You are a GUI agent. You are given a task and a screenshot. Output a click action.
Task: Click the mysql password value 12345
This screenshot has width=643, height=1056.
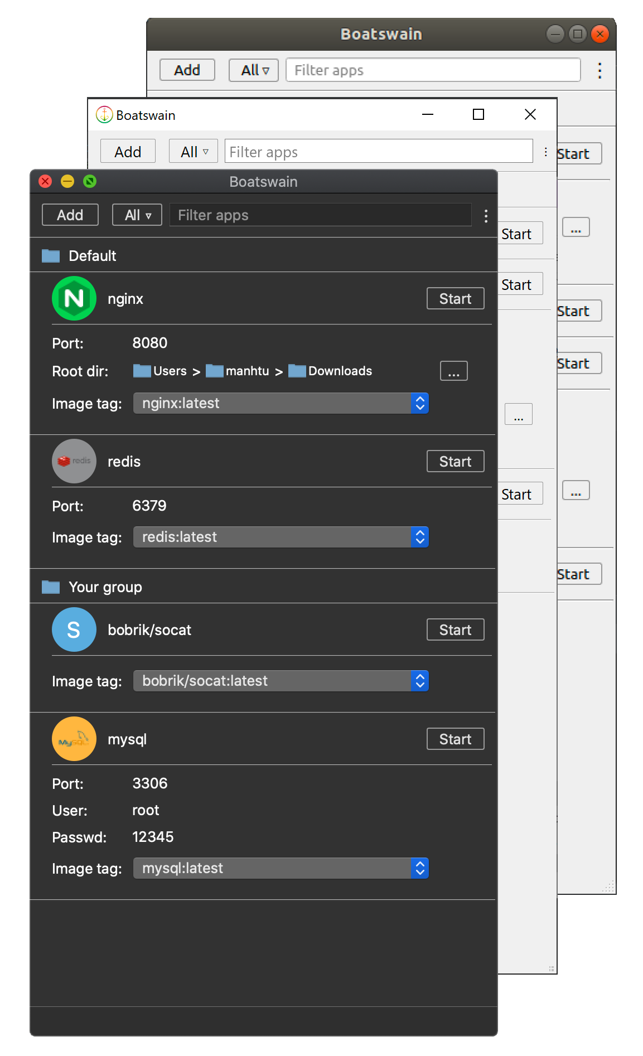[x=153, y=837]
